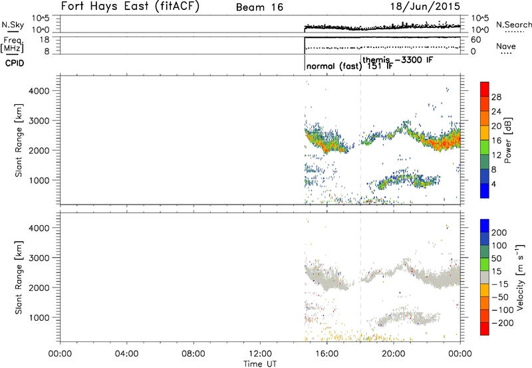532x368 pixels.
Task: Select the Slant Range [km] title of power panel
Action: coord(19,140)
